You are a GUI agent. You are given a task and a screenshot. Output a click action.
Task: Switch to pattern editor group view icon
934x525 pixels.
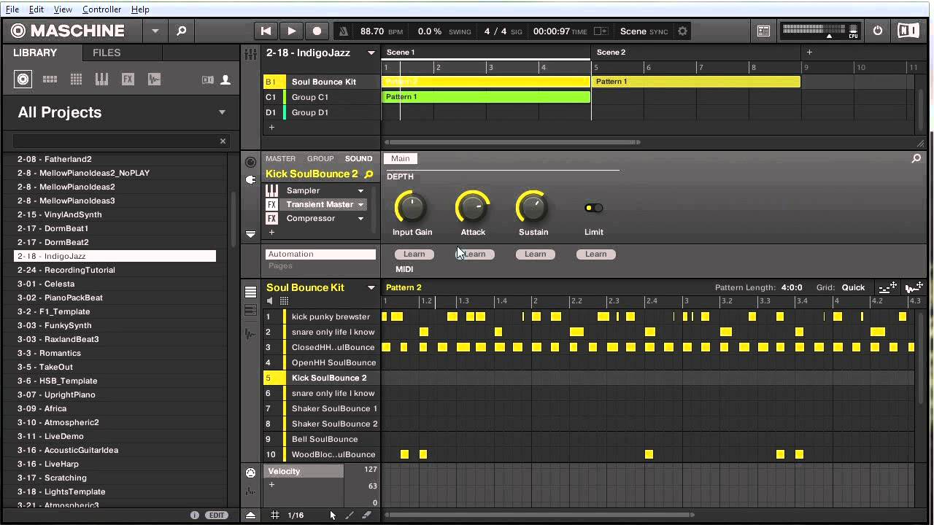tap(250, 292)
